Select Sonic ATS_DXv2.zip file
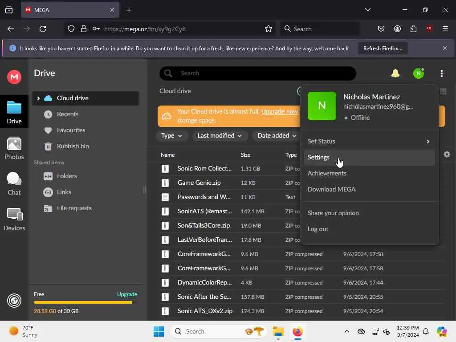456x342 pixels. pos(205,311)
